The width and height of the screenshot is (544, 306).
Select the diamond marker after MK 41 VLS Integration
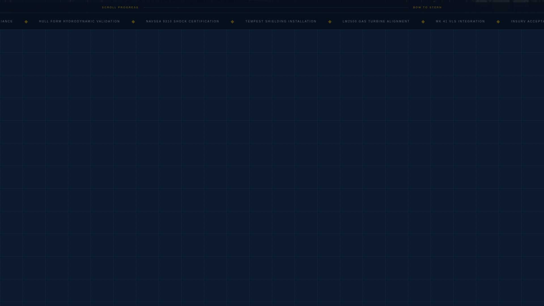click(498, 21)
